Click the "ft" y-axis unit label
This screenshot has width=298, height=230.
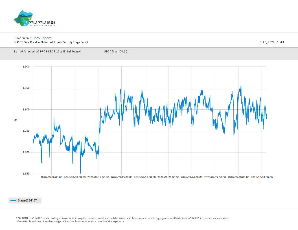click(x=16, y=120)
